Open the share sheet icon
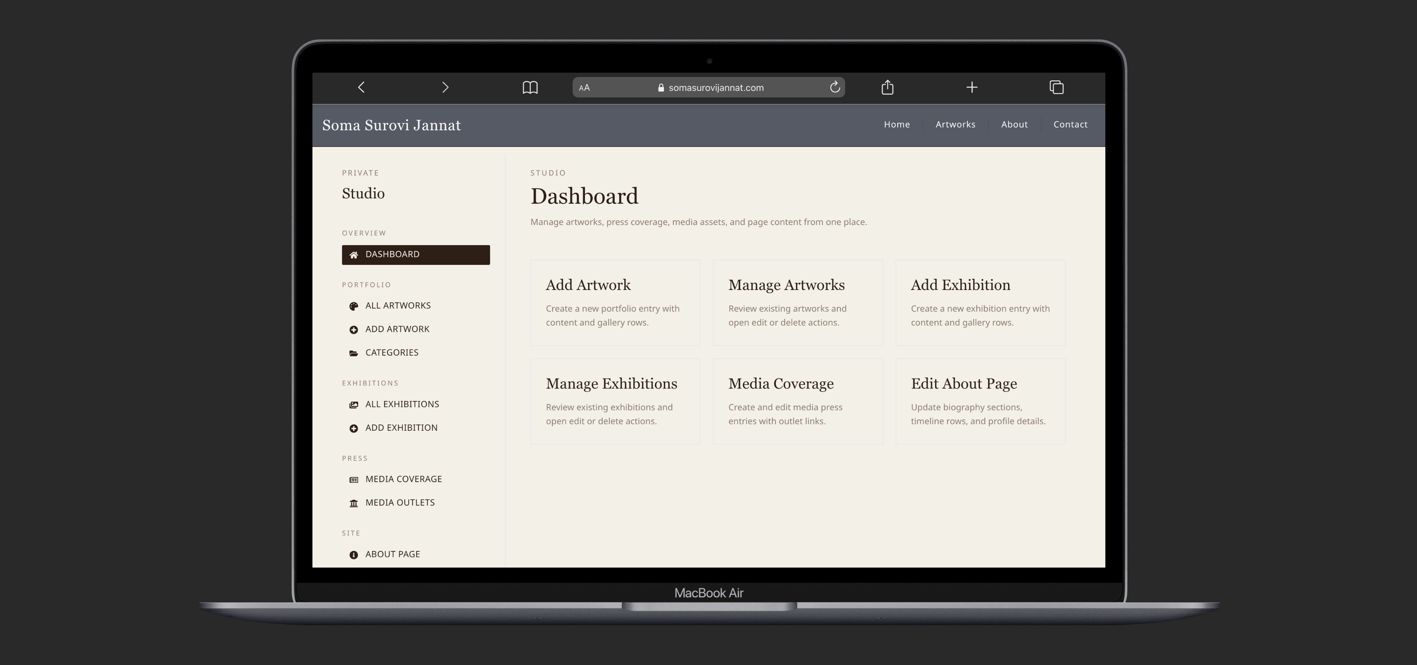Screen dimensions: 1417x665 coord(887,87)
